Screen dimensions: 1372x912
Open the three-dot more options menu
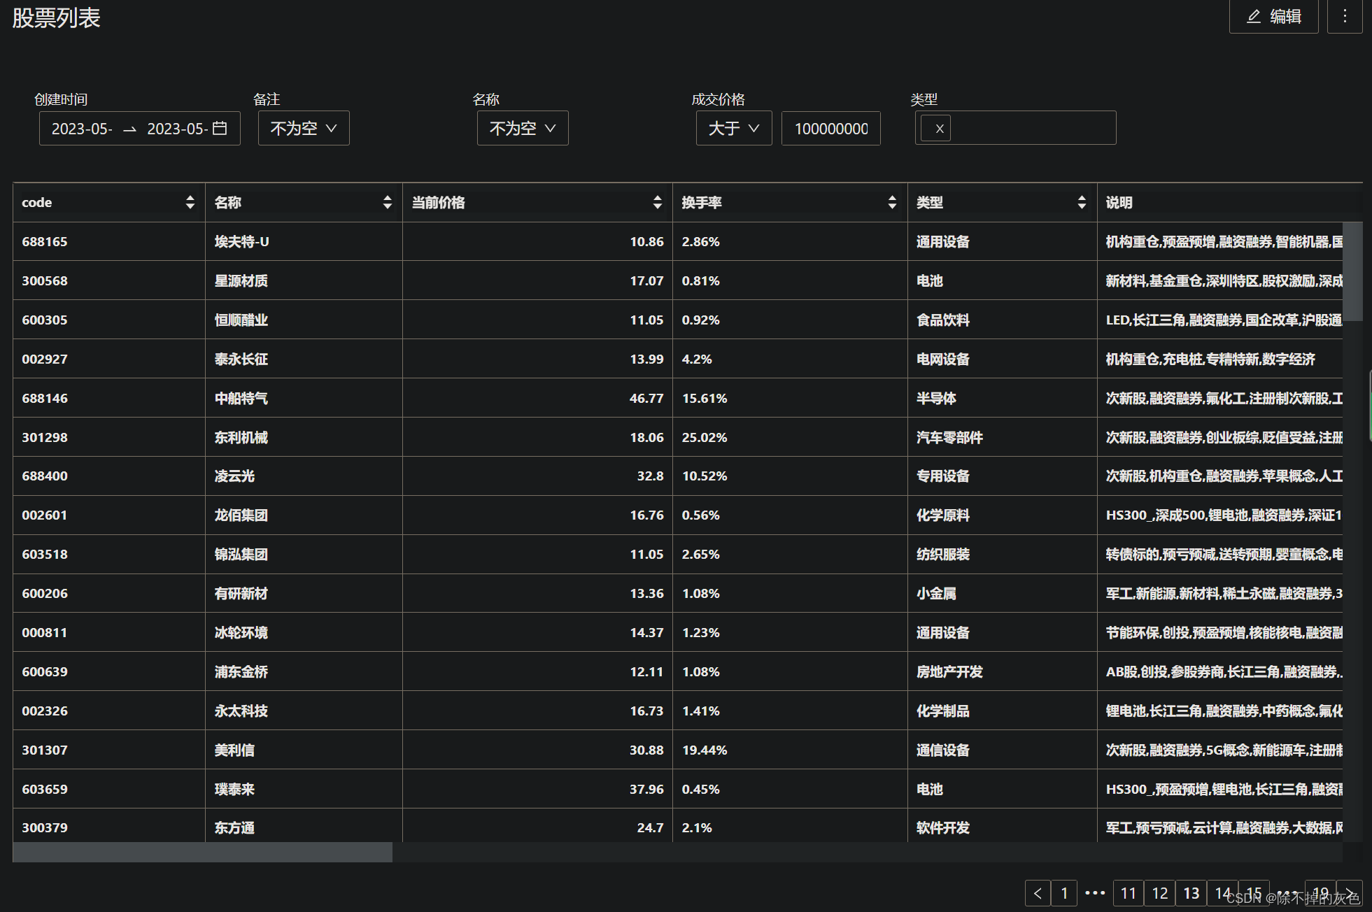tap(1344, 17)
